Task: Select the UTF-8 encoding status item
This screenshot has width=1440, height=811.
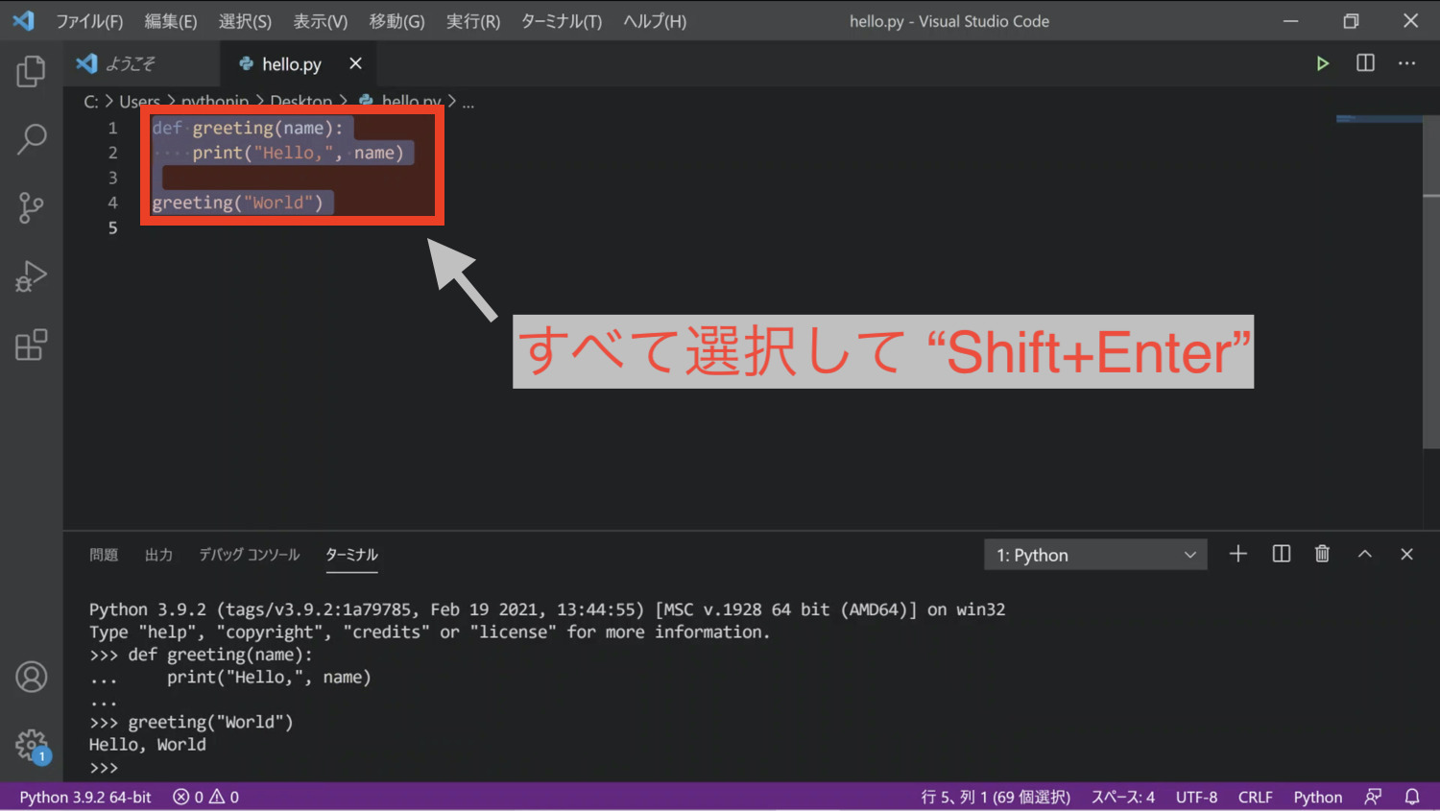Action: (x=1196, y=797)
